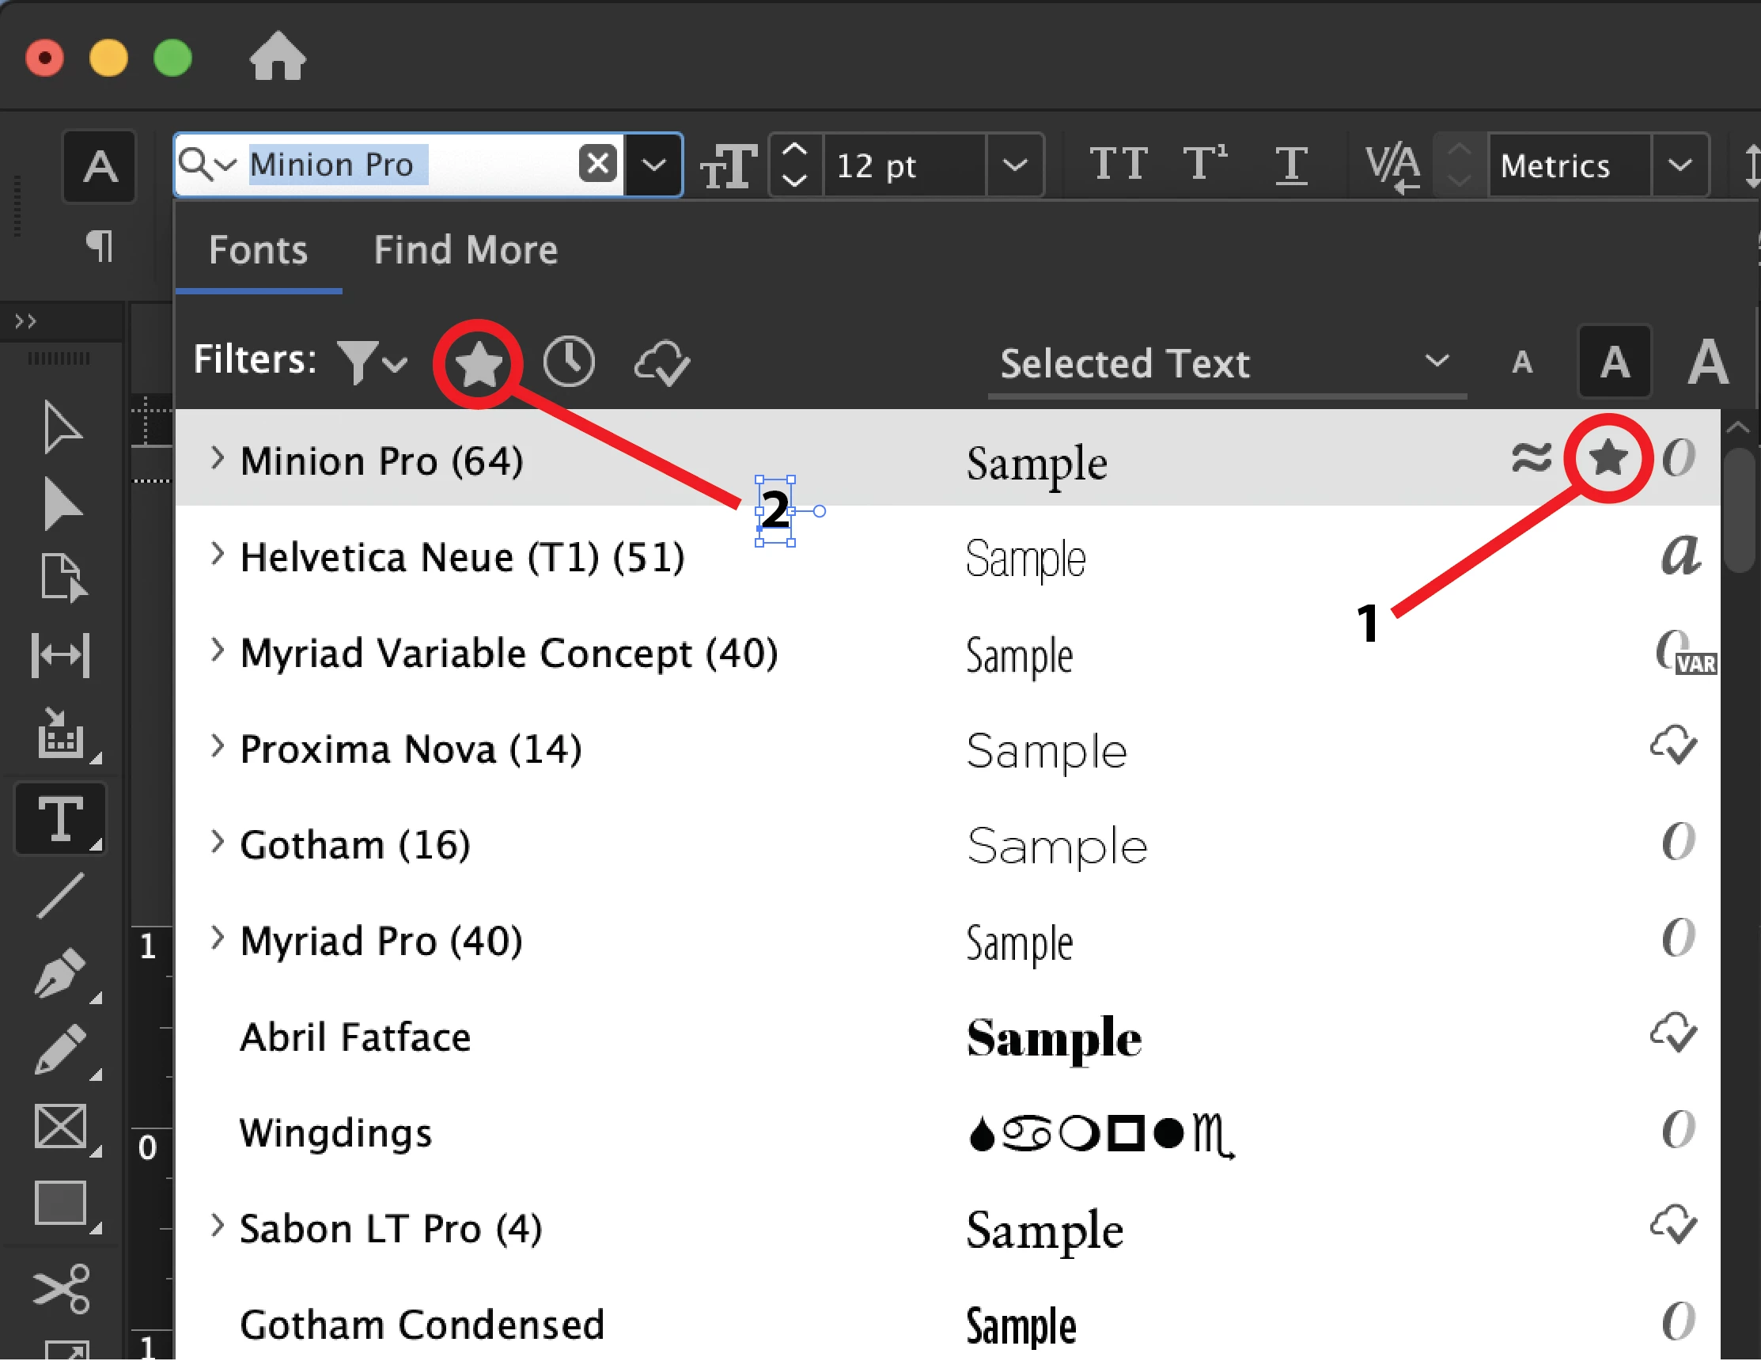
Task: Toggle the recently added clock filter
Action: (x=570, y=362)
